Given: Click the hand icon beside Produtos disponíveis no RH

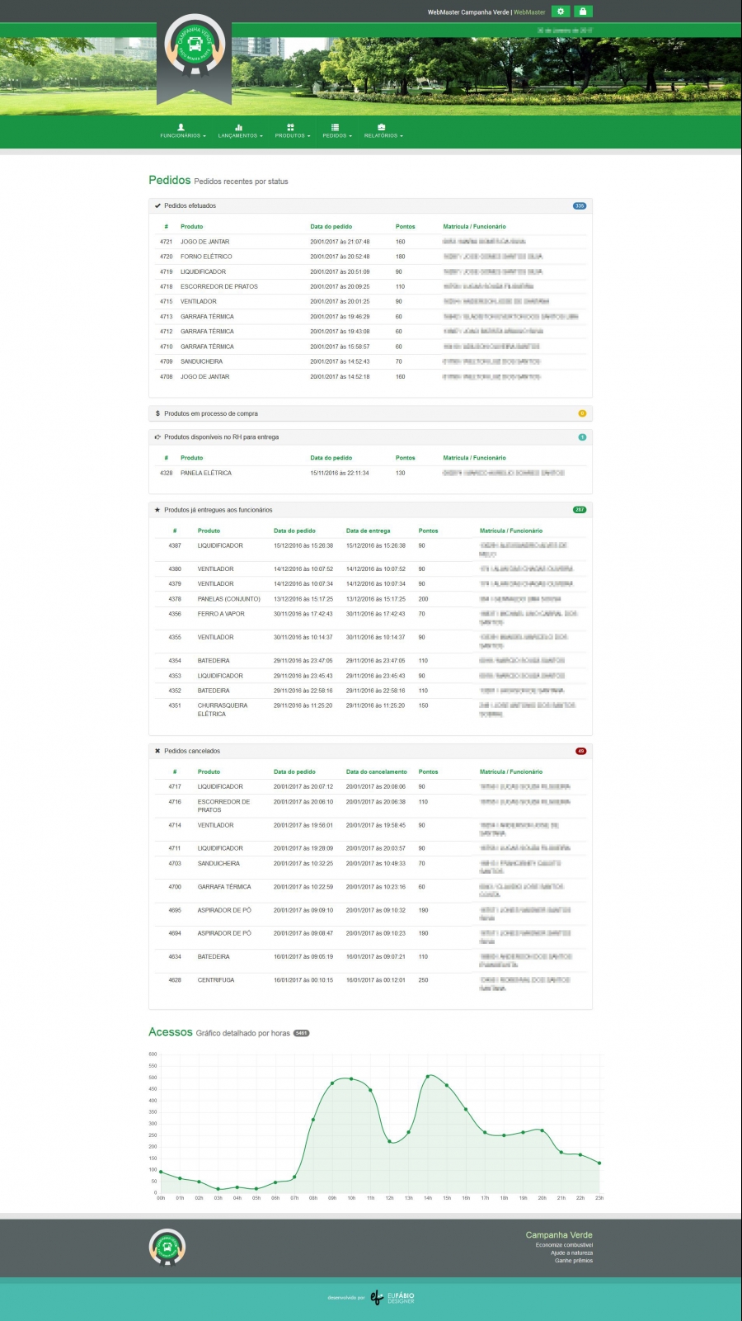Looking at the screenshot, I should pyautogui.click(x=157, y=437).
